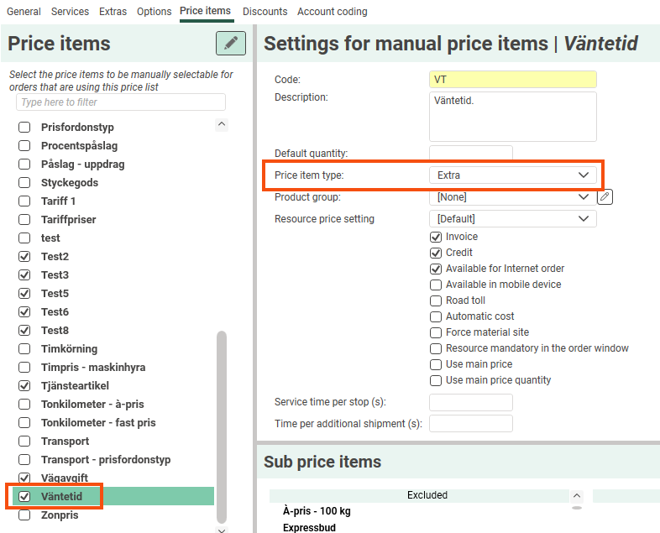Tick the Transport price item checkbox
The image size is (660, 533).
pyautogui.click(x=24, y=442)
